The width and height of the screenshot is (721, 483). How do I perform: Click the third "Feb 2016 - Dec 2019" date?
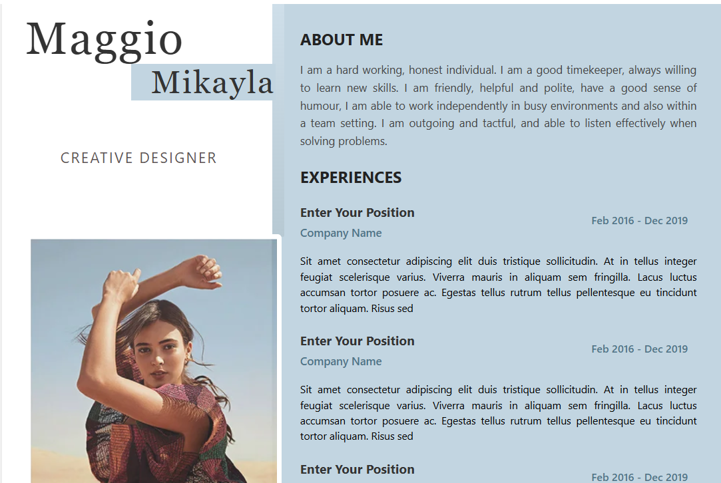[639, 477]
